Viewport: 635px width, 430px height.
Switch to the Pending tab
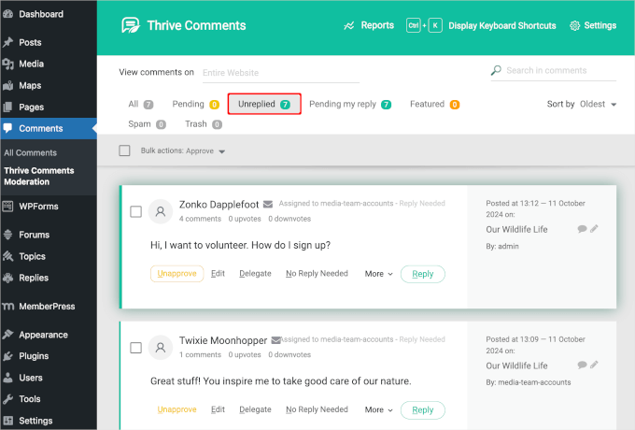coord(195,104)
